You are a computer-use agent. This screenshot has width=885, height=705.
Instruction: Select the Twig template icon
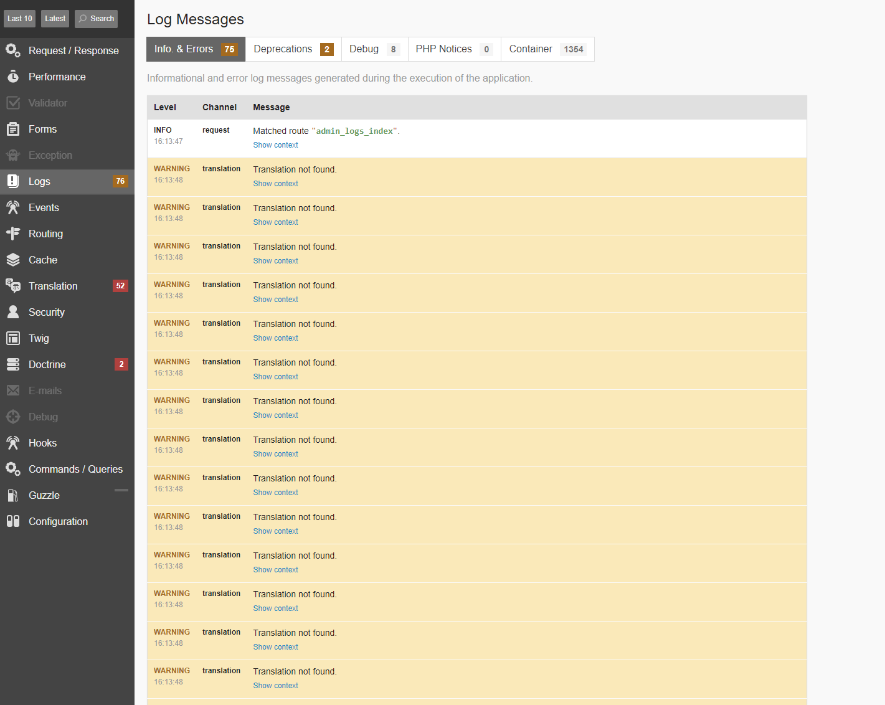[x=13, y=338]
